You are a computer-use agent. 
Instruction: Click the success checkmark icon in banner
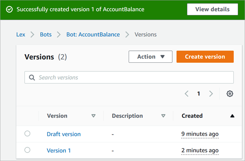pyautogui.click(x=9, y=9)
